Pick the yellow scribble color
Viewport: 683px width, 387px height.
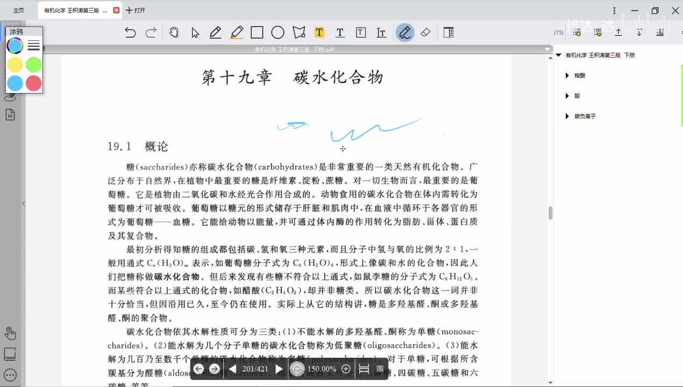[15, 64]
